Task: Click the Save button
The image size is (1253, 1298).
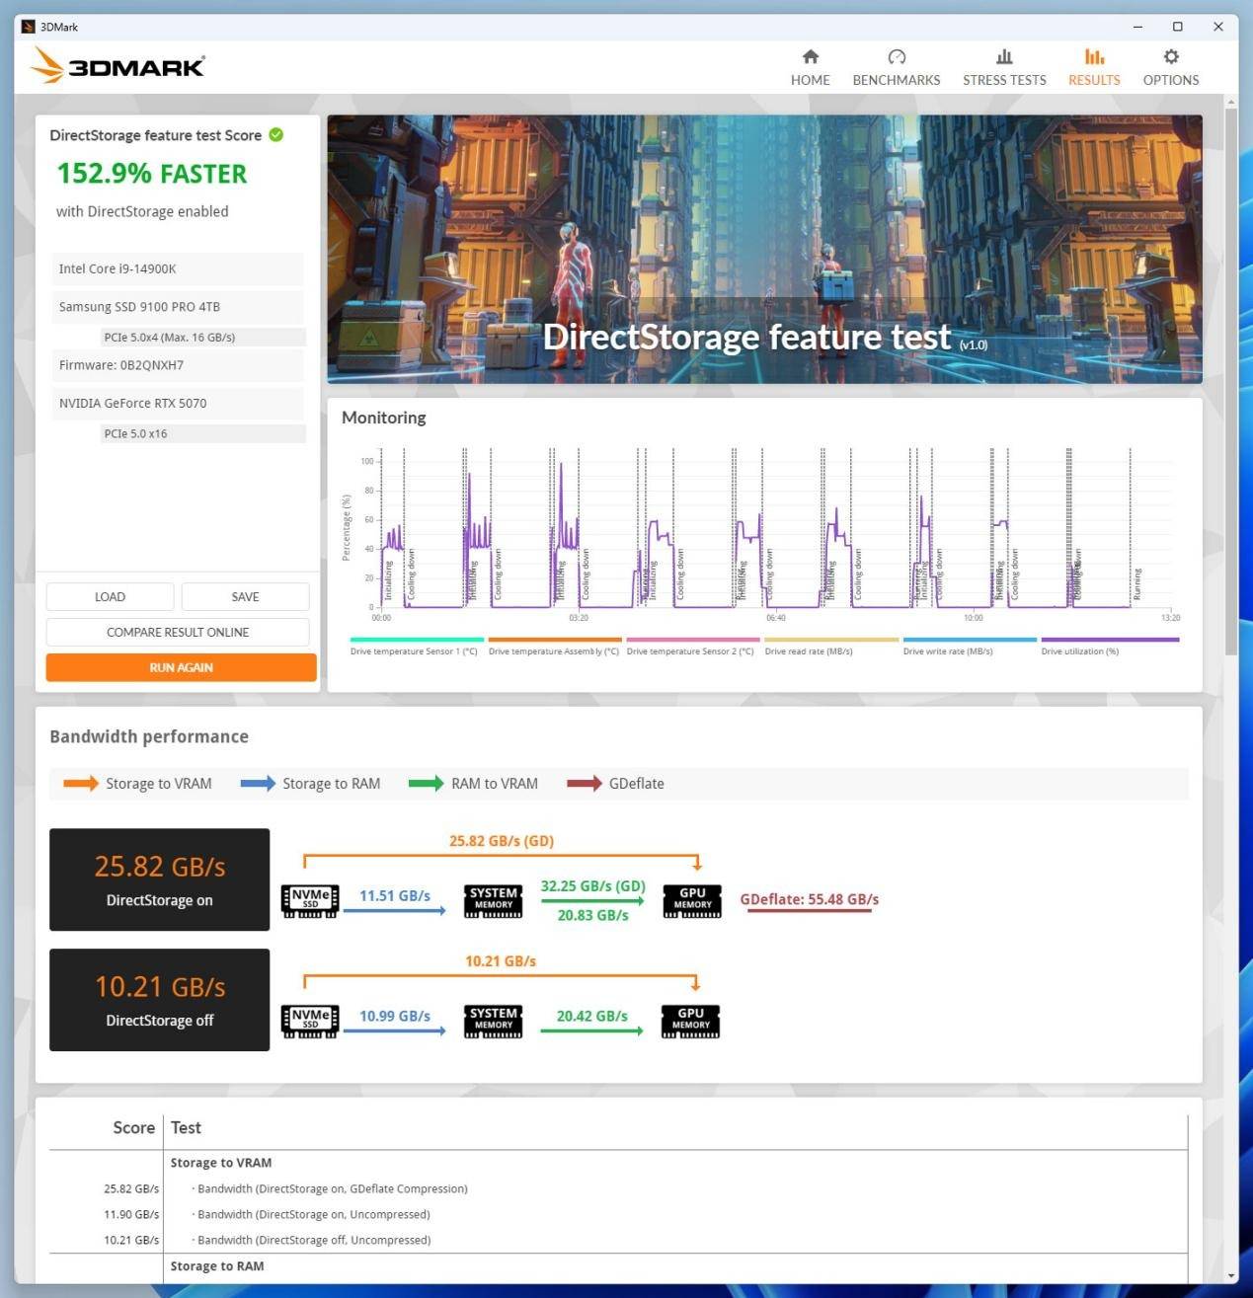Action: coord(245,597)
